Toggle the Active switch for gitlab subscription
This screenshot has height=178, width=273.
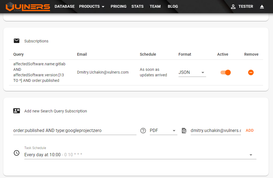(225, 72)
